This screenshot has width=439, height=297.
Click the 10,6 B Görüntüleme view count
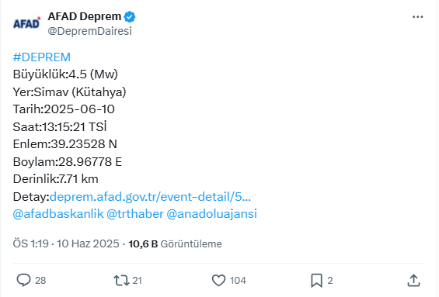[175, 243]
